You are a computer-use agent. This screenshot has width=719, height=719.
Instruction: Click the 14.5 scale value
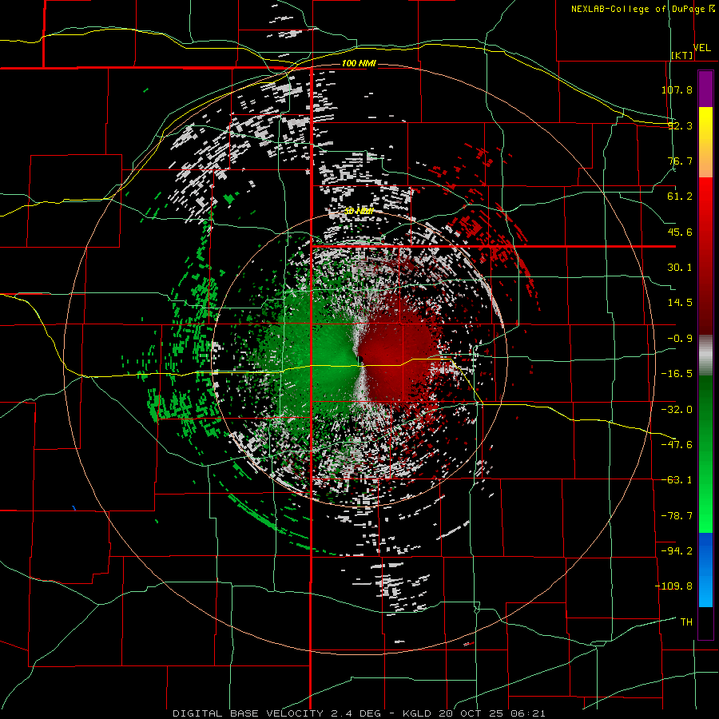coord(680,303)
